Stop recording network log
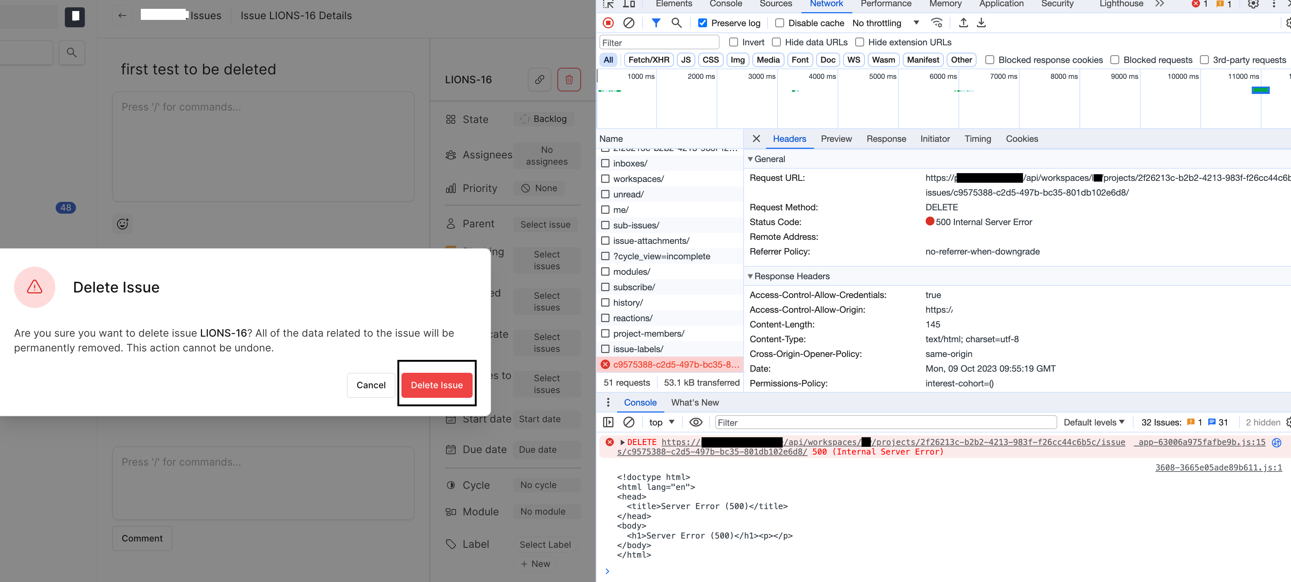 [608, 22]
